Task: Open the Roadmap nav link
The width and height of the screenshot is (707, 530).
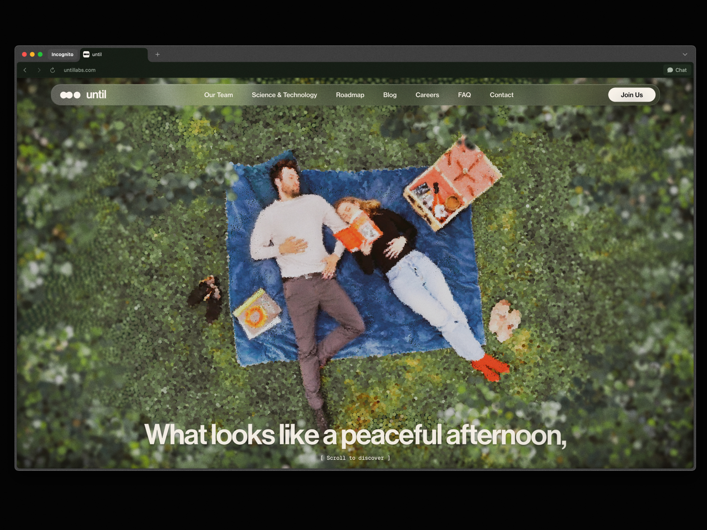Action: 350,95
